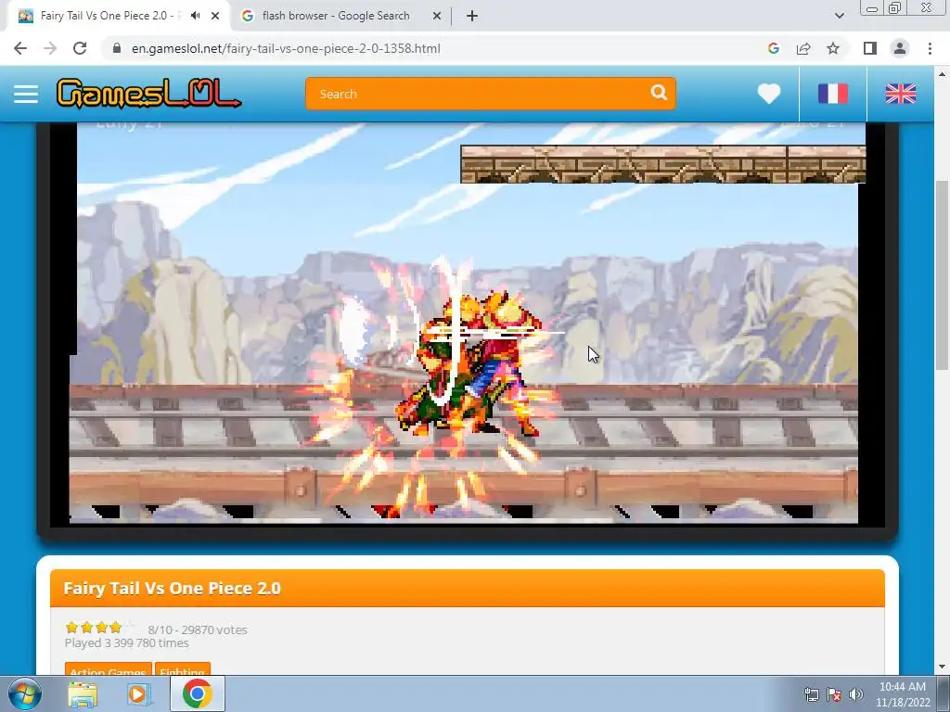Image resolution: width=950 pixels, height=712 pixels.
Task: Rate the game using the stars
Action: point(100,628)
